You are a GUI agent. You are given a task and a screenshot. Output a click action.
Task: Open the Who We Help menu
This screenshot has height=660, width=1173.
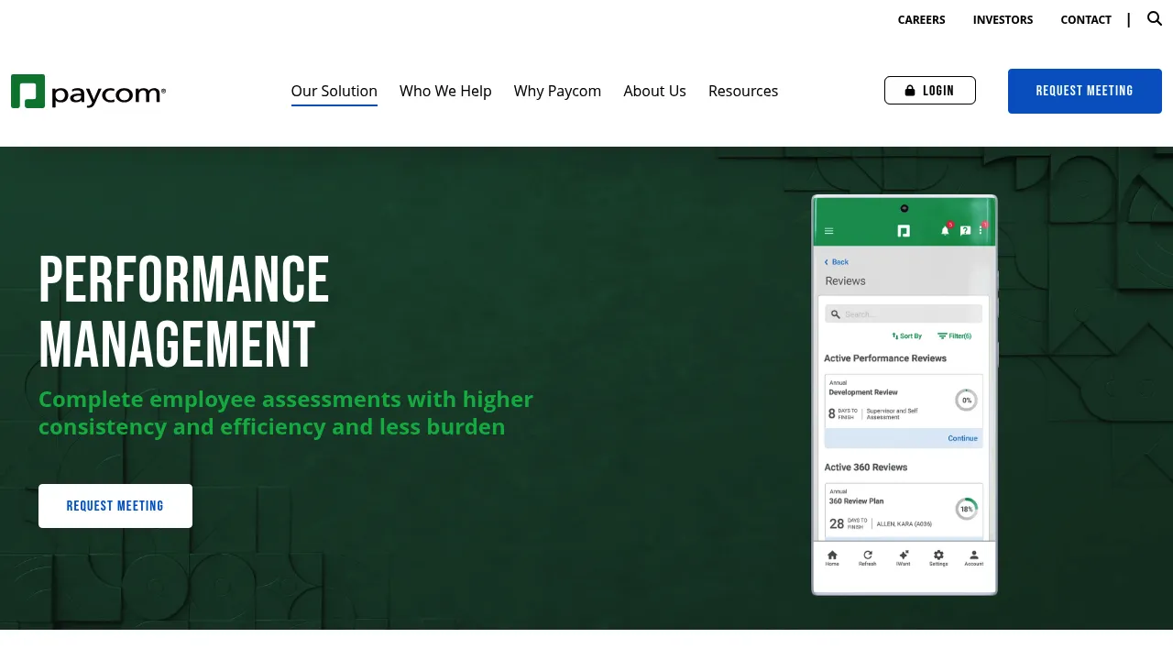(x=445, y=91)
